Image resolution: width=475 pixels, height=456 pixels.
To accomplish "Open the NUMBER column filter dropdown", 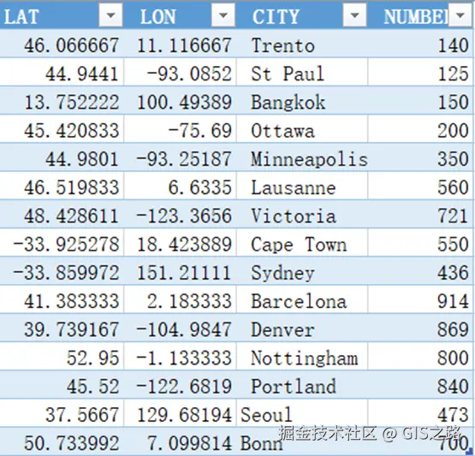I will point(460,15).
